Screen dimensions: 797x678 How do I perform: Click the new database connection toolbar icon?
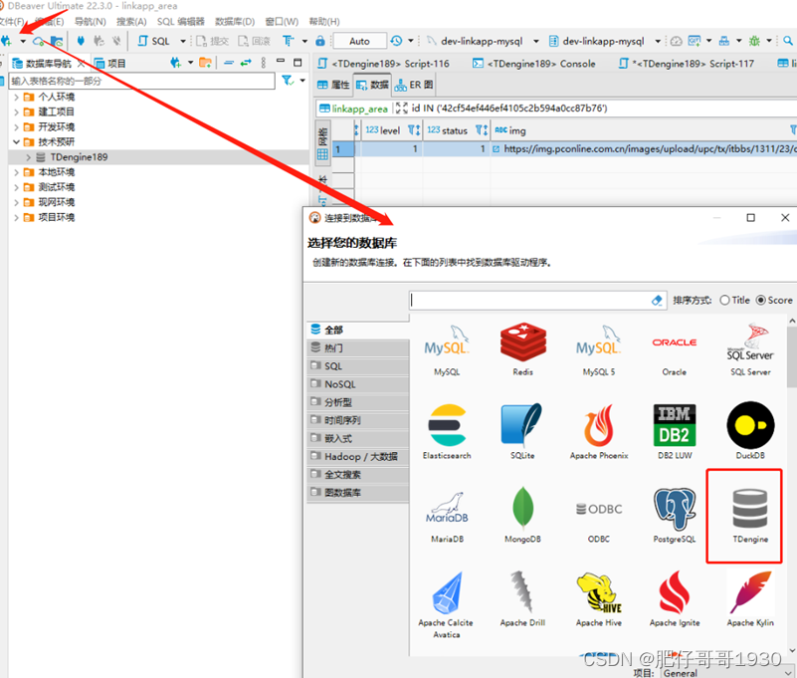(7, 41)
